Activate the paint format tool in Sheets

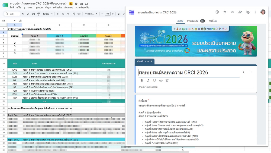pos(39,14)
